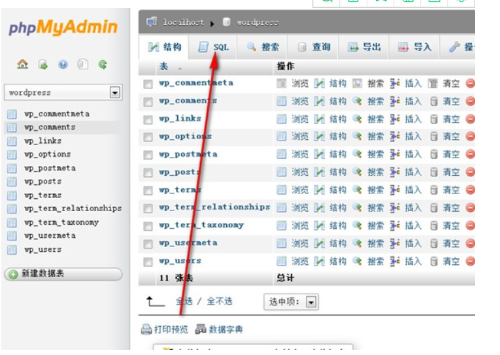
Task: Check the wp_posts row checkbox
Action: point(148,173)
